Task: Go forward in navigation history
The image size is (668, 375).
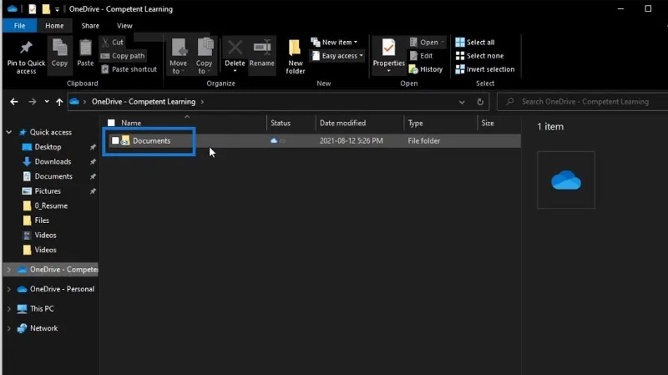Action: coord(33,102)
